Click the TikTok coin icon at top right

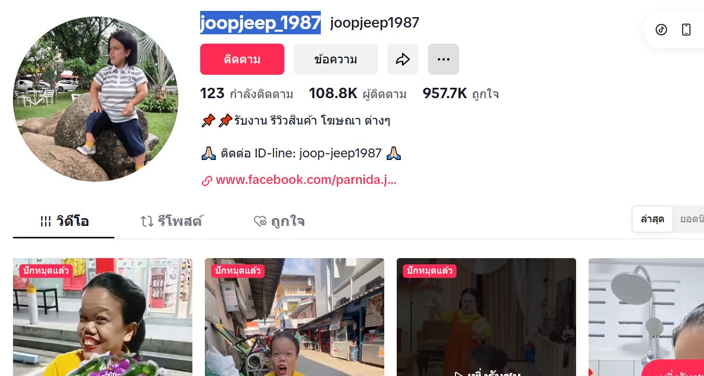click(661, 30)
